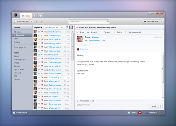Click to add label field
The width and height of the screenshot is (176, 126).
pyautogui.click(x=83, y=45)
